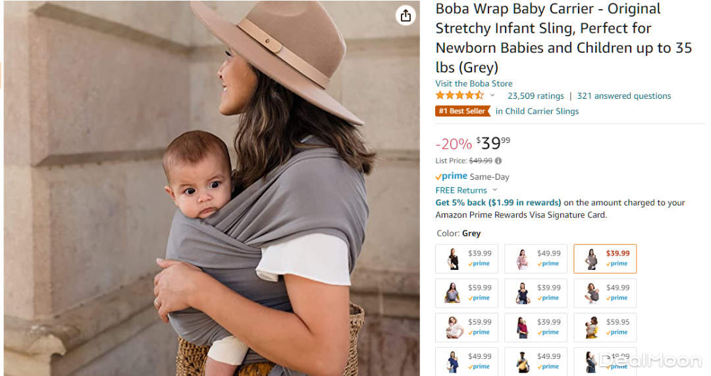
Task: Expand the FREE Returns details chevron
Action: 495,190
